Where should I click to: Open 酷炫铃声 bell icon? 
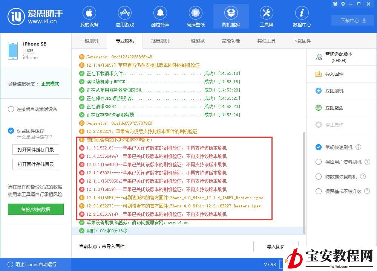[x=160, y=13]
